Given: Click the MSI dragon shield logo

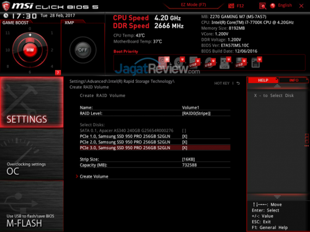Looking at the screenshot, I should [x=6, y=6].
